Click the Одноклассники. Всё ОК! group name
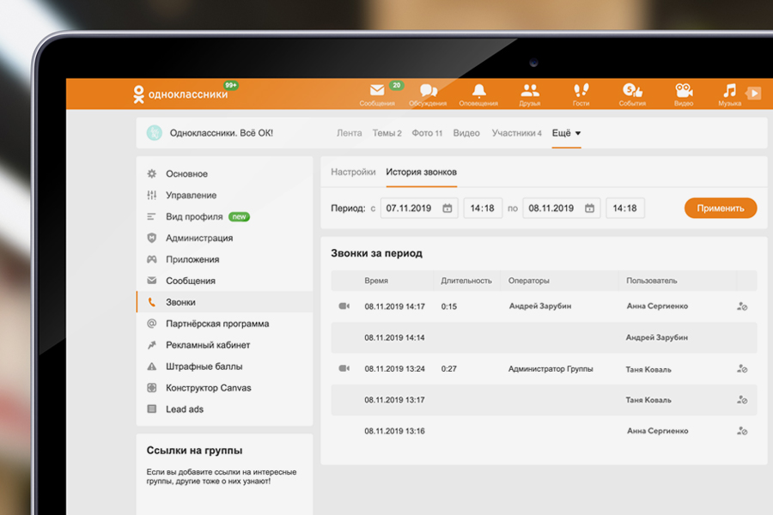Screen dimensions: 773x515 point(222,133)
